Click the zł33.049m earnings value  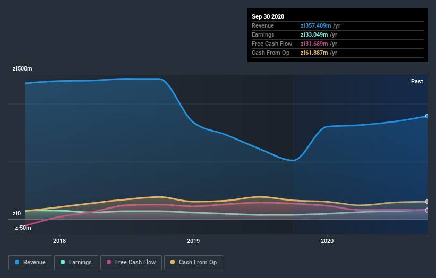click(x=314, y=34)
